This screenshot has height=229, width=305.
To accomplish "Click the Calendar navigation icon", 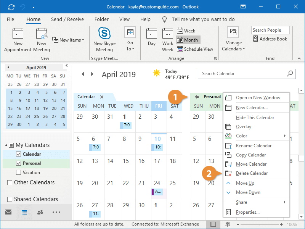I will tap(24, 212).
